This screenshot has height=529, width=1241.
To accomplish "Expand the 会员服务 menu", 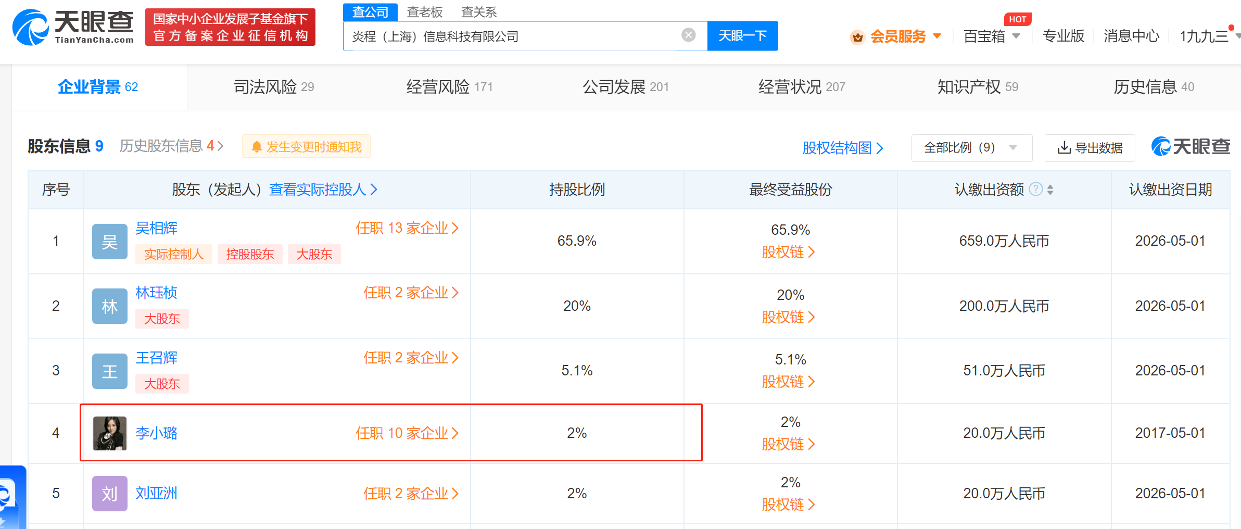I will click(897, 36).
